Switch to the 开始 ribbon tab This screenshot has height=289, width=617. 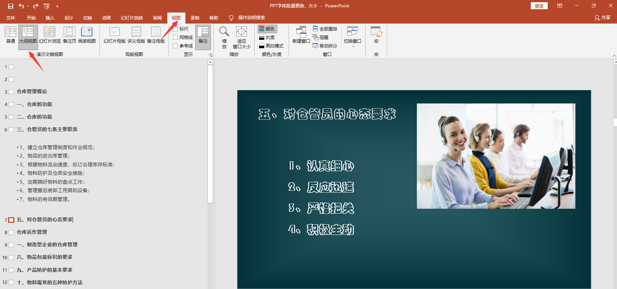(31, 18)
